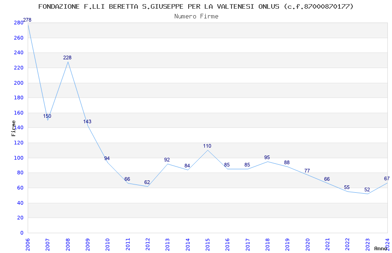Select the 94 data label for 2010
The image size is (392, 253).
[x=107, y=158]
